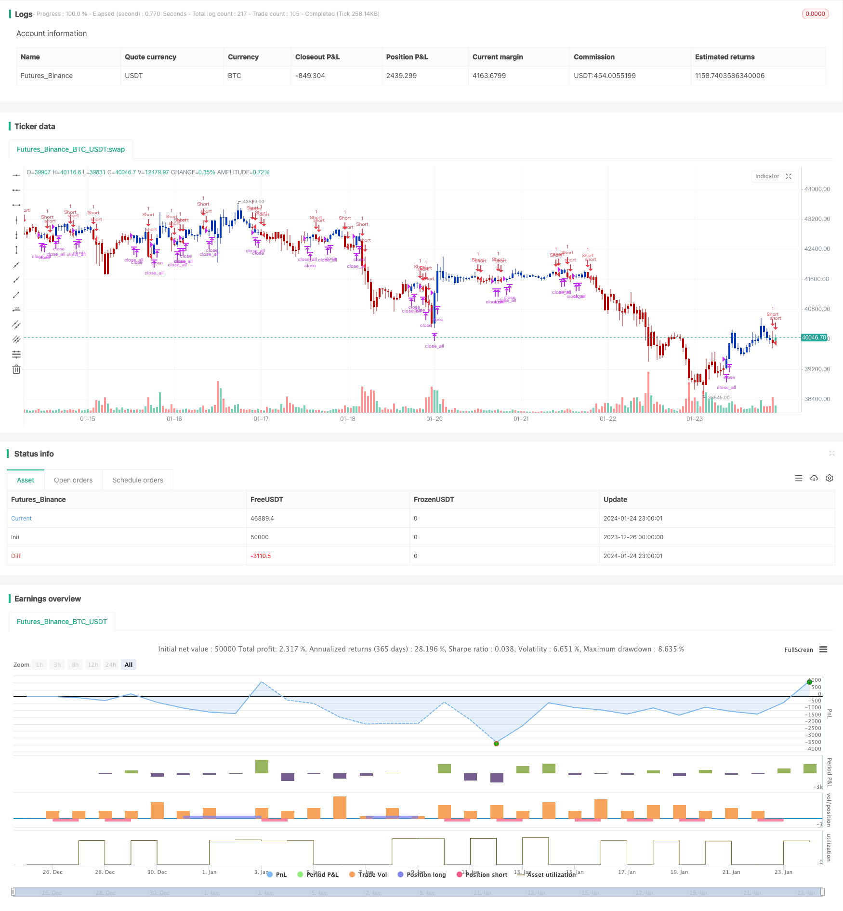Select the horizontal ray line tool
The image size is (843, 911).
(x=16, y=190)
